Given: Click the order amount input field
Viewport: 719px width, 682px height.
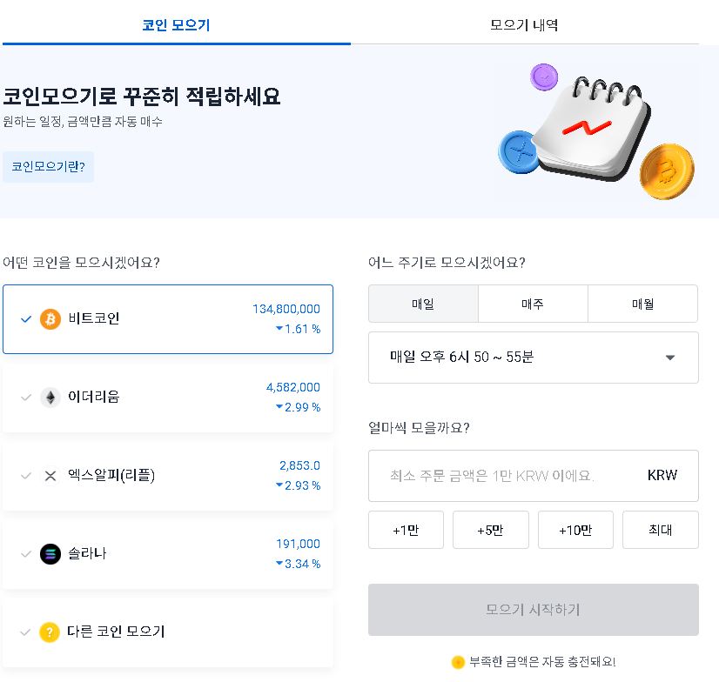Looking at the screenshot, I should coord(505,475).
